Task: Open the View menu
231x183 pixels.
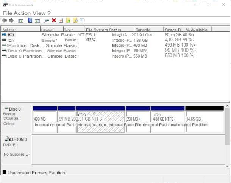Action: (x=39, y=13)
